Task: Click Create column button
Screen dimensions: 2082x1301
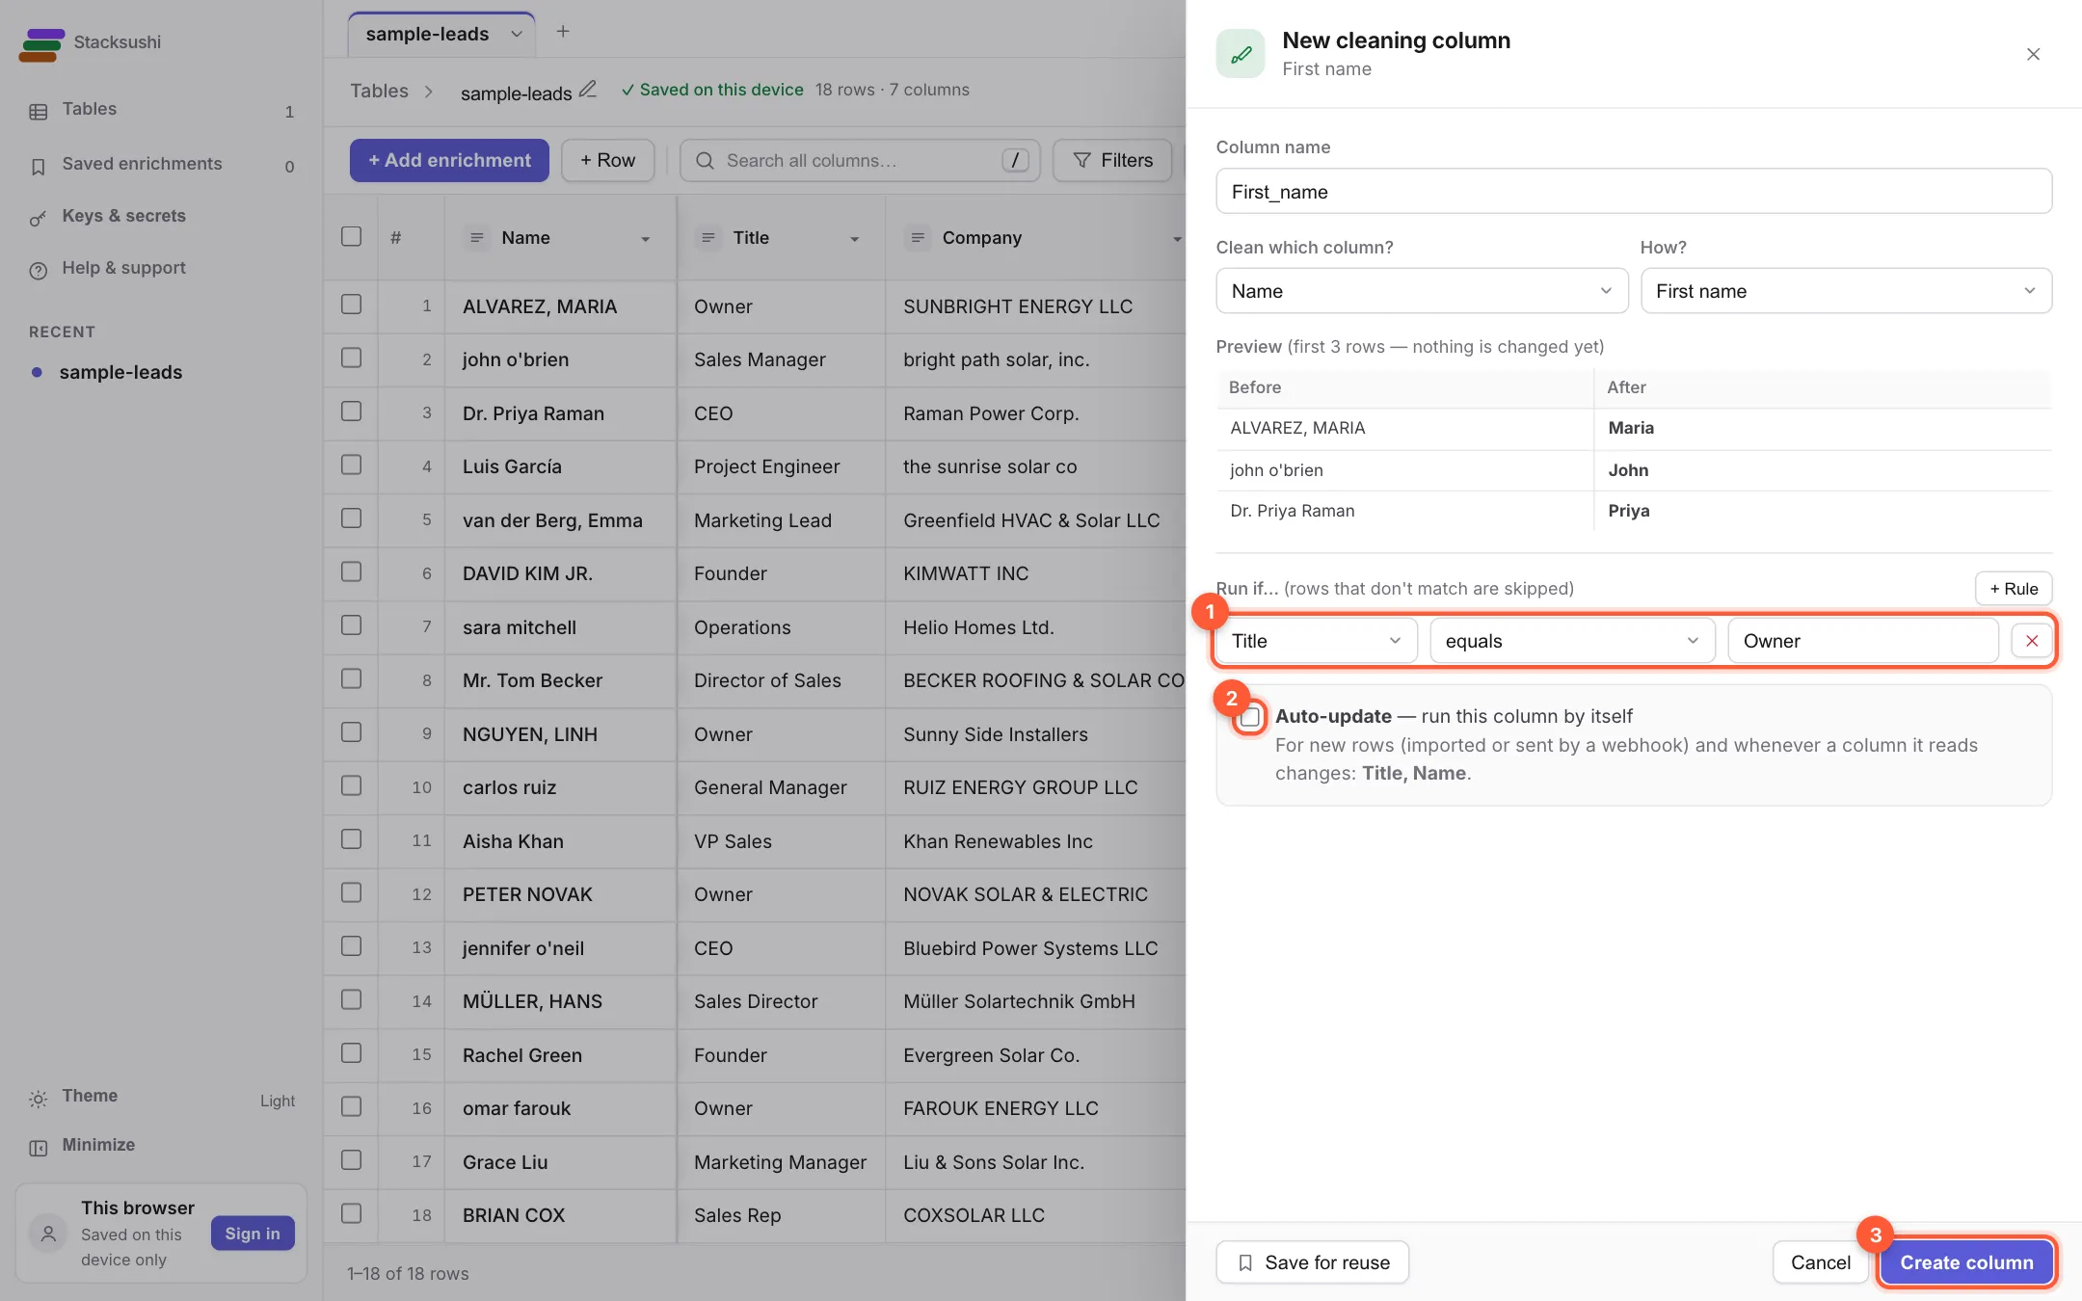Action: (1966, 1262)
